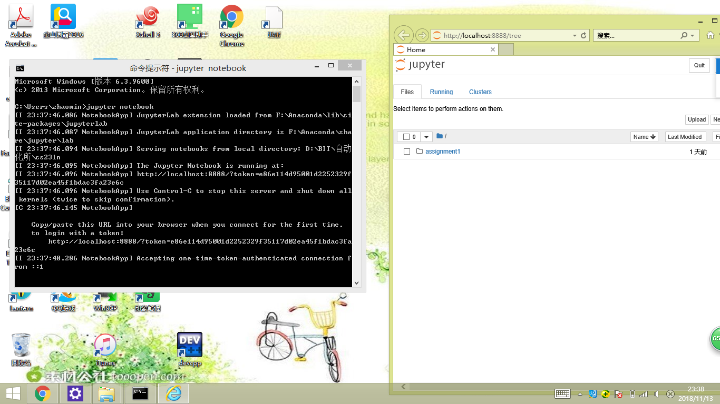
Task: Check battery status in the tray
Action: click(x=633, y=394)
